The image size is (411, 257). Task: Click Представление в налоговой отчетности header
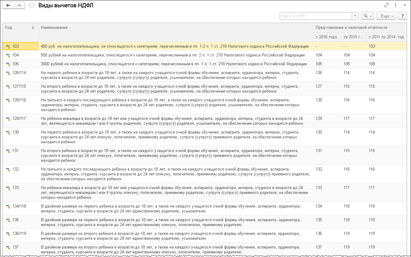(360, 27)
